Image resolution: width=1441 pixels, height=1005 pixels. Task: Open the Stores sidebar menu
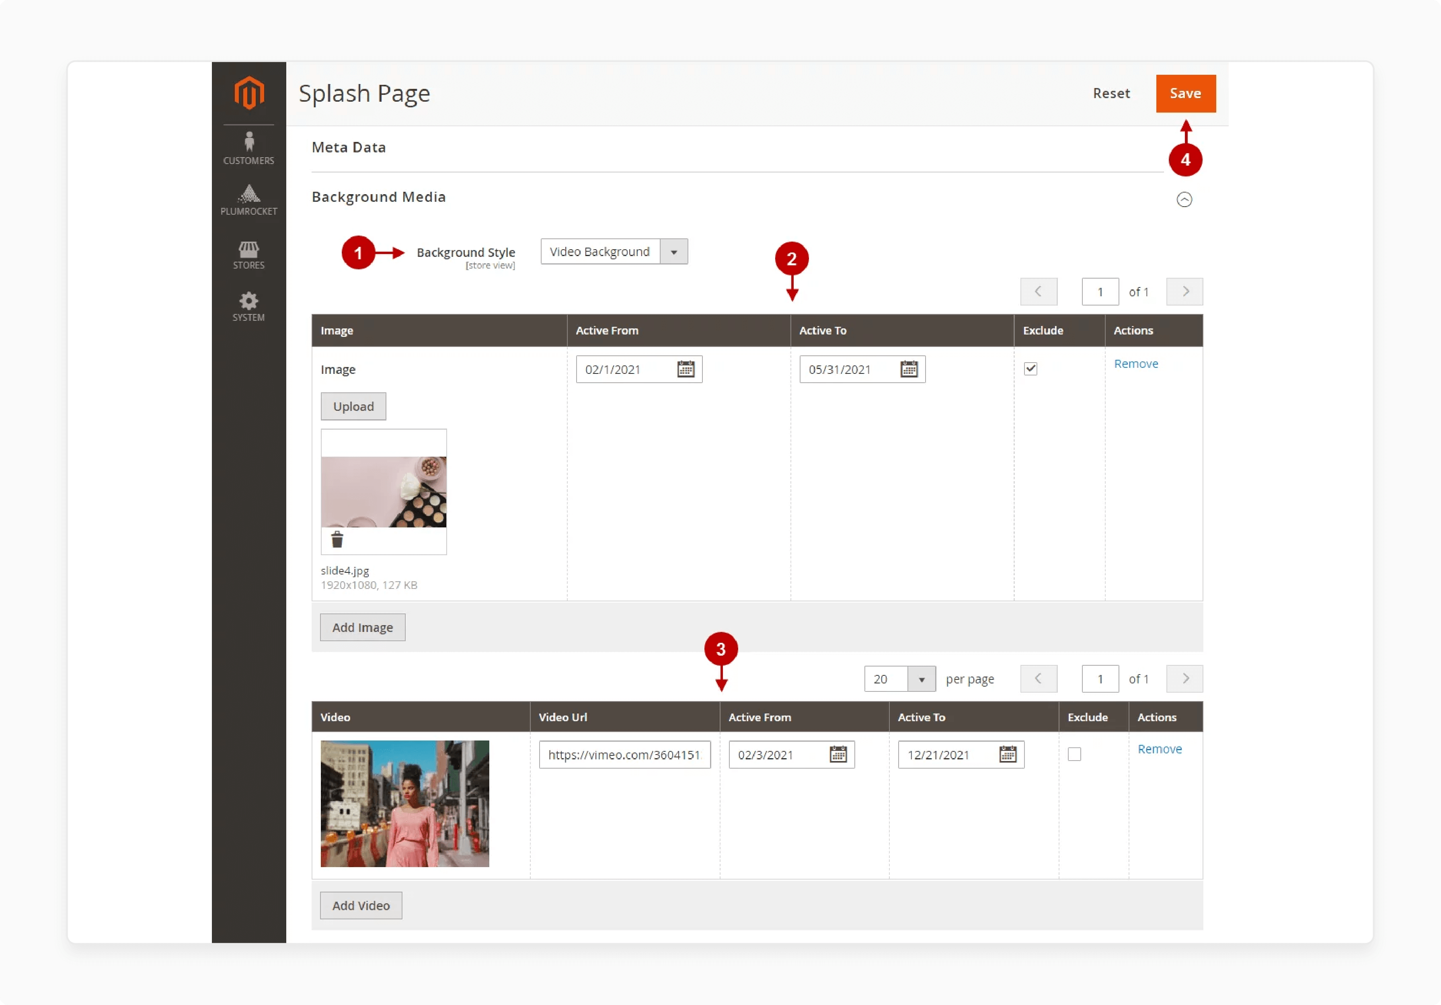tap(248, 255)
